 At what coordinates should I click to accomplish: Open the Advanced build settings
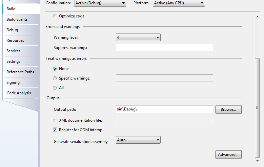pyautogui.click(x=229, y=155)
